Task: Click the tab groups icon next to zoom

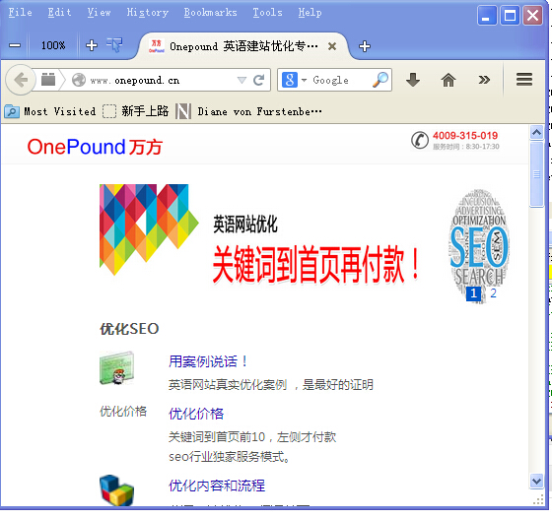Action: pyautogui.click(x=114, y=44)
